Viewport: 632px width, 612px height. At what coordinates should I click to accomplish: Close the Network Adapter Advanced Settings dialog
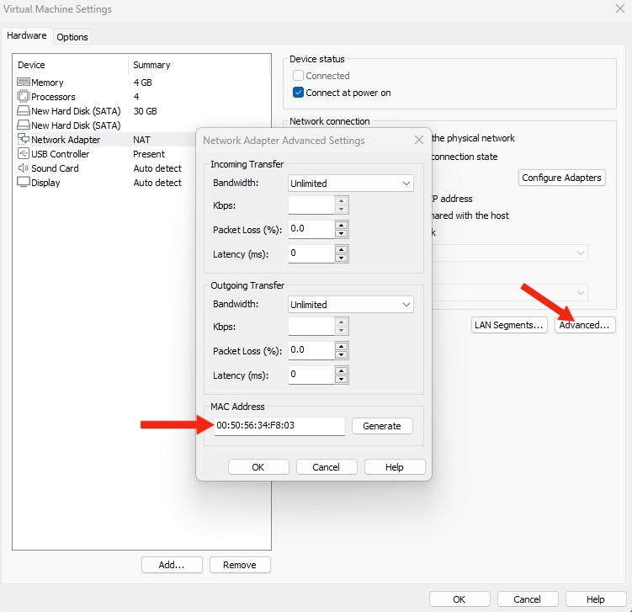418,141
